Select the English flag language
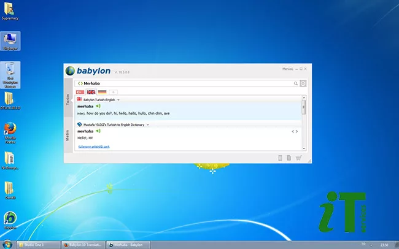The image size is (399, 249). [91, 92]
